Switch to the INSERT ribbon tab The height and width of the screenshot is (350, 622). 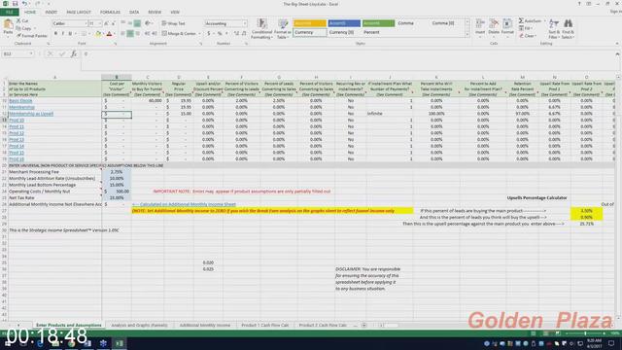pos(51,13)
